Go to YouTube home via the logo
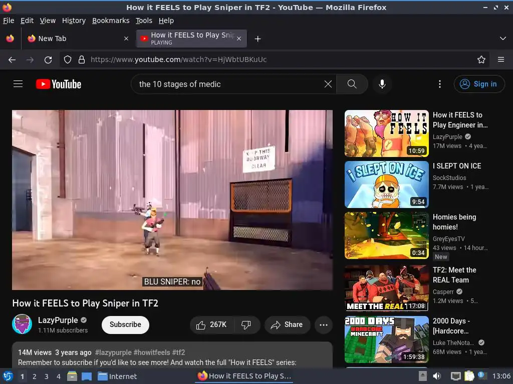 tap(59, 84)
